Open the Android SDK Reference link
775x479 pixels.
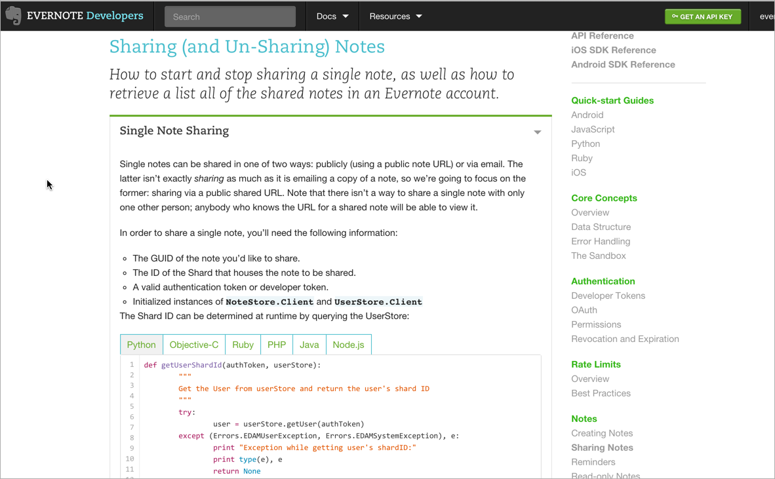point(623,64)
